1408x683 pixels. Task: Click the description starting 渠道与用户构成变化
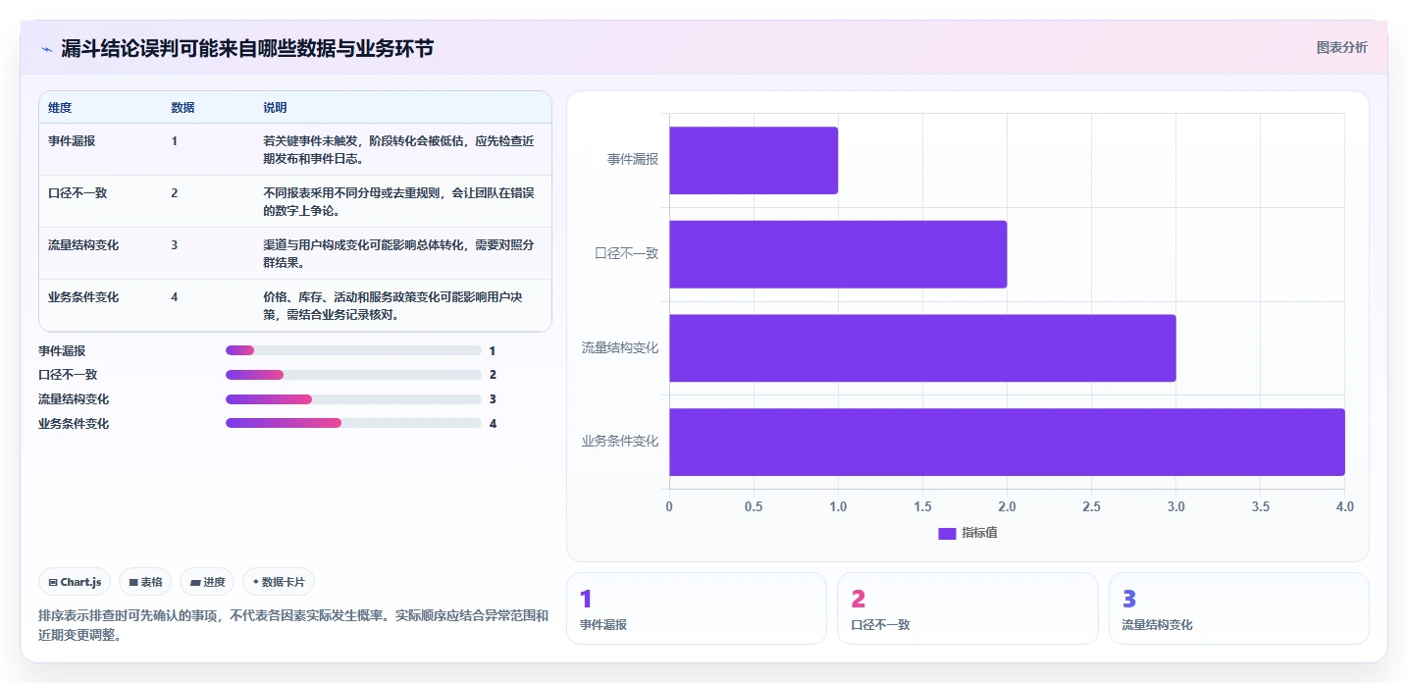[x=399, y=253]
